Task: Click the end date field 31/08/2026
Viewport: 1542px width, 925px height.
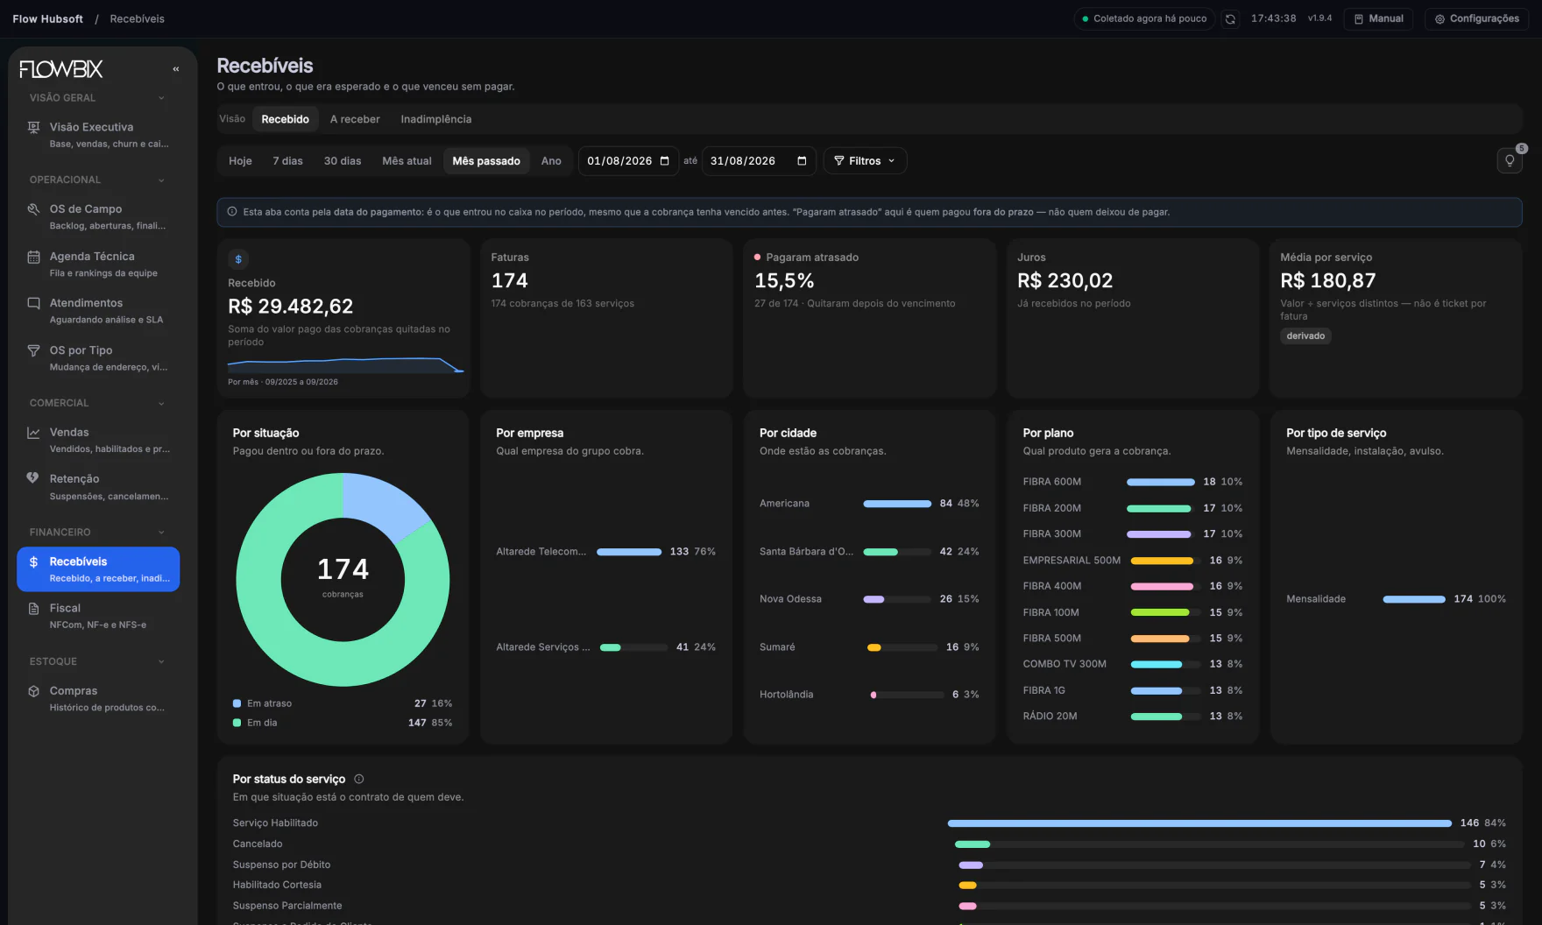Action: [x=759, y=161]
